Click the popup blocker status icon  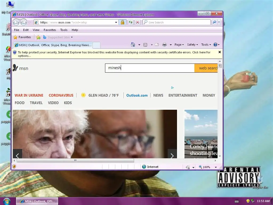(188, 167)
